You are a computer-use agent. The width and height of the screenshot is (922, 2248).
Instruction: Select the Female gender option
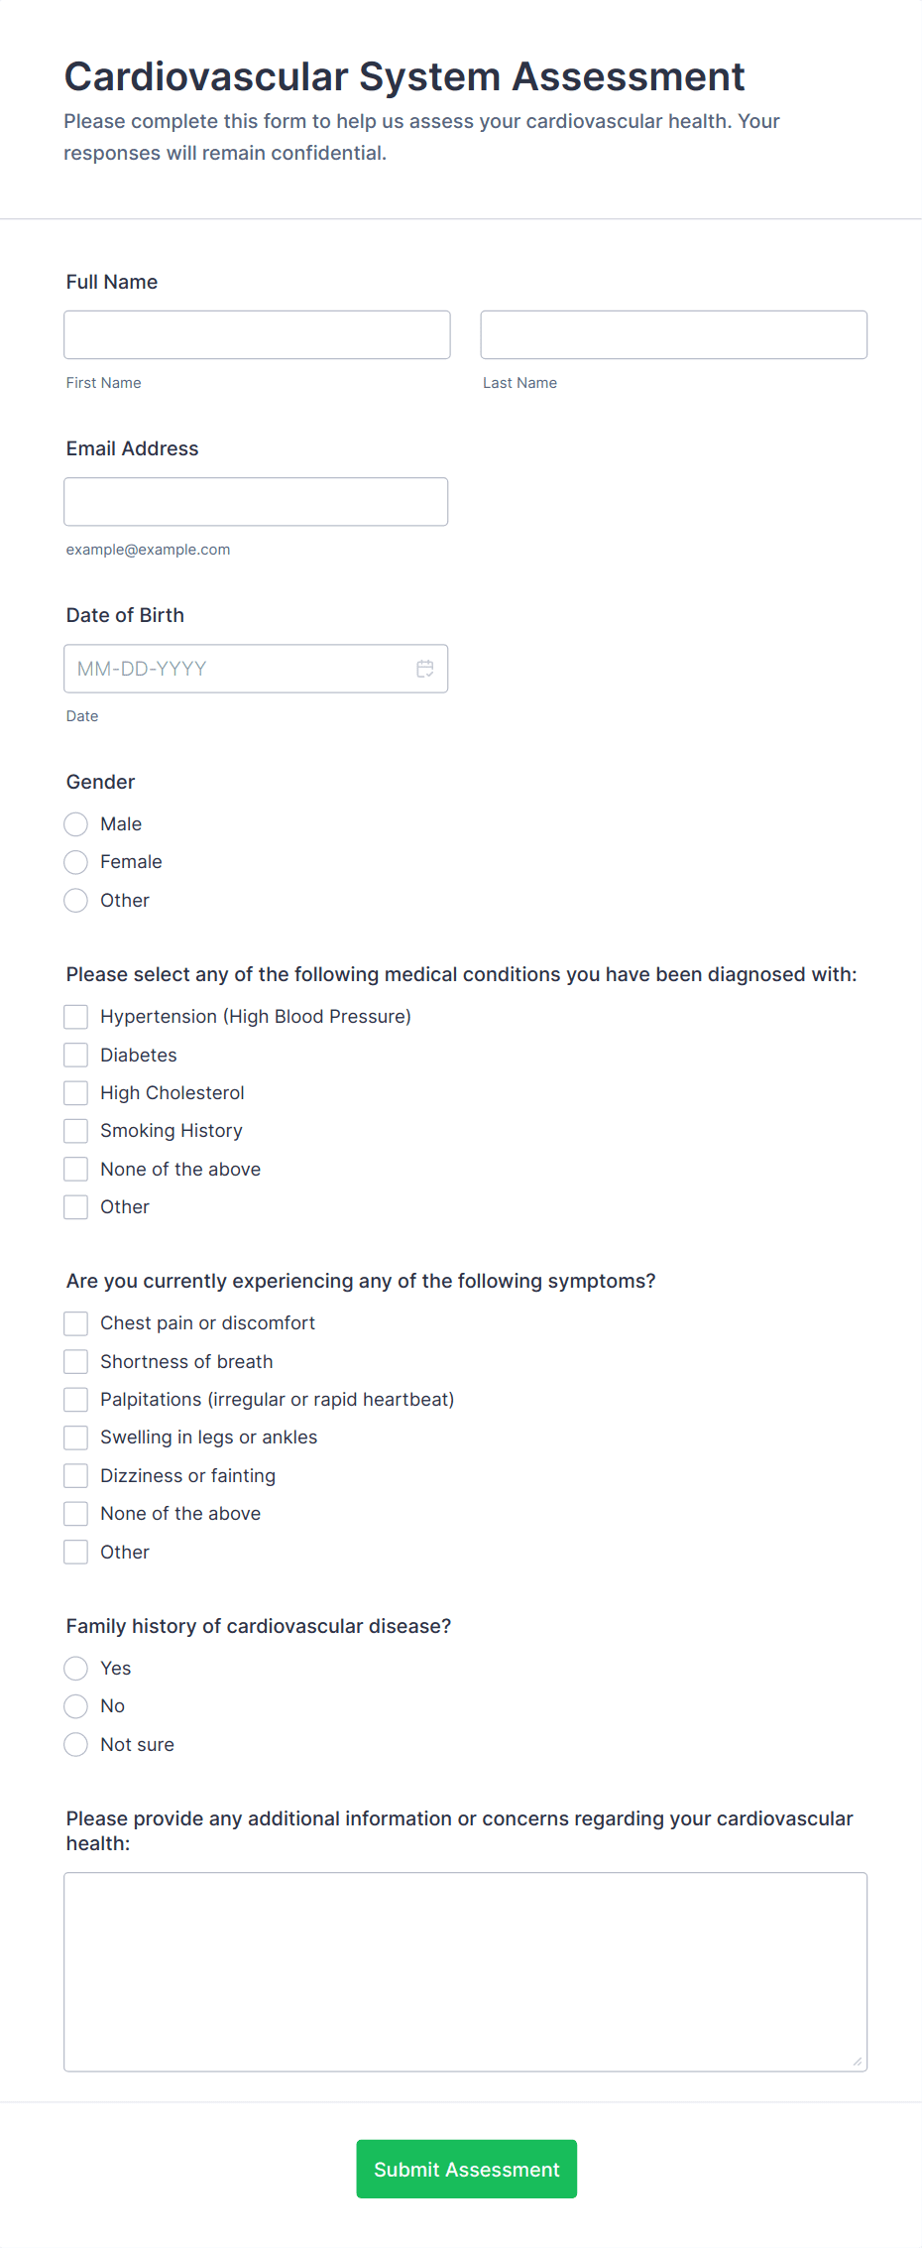click(x=75, y=861)
